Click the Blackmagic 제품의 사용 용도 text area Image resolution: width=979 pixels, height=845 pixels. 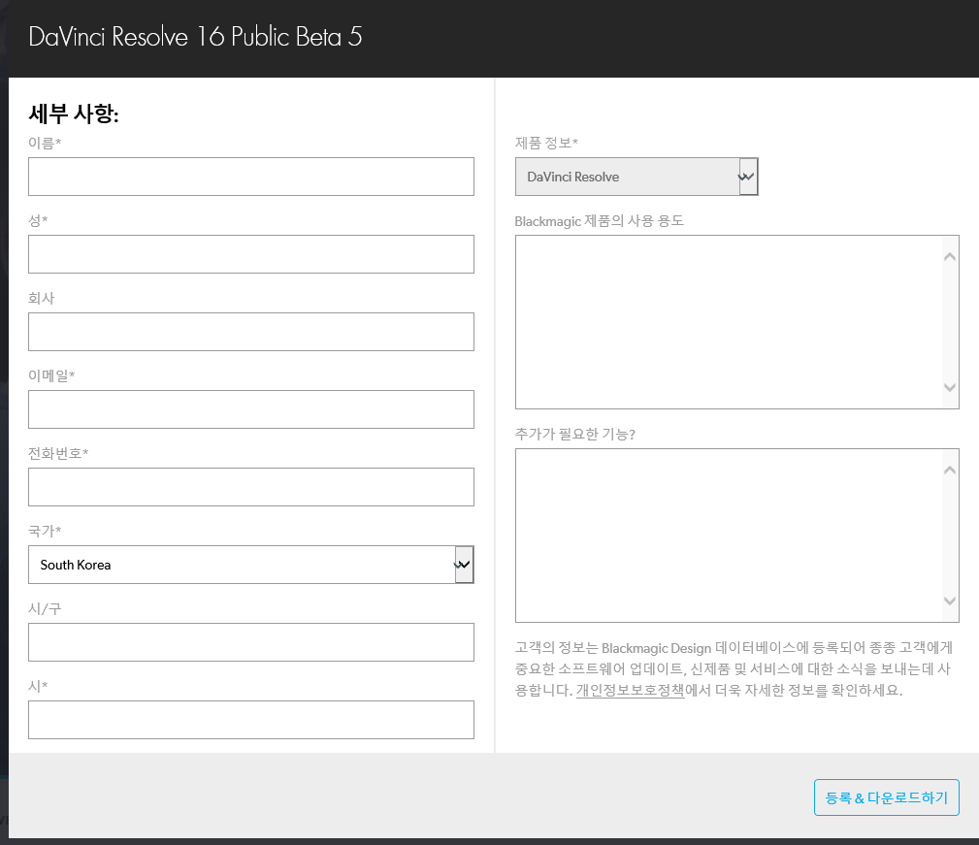tap(736, 322)
